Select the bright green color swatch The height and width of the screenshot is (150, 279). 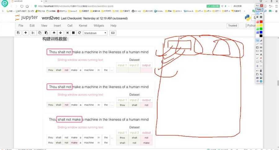point(261,29)
